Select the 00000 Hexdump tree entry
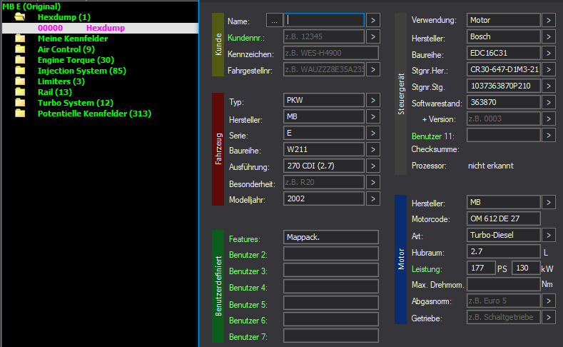 tap(81, 28)
